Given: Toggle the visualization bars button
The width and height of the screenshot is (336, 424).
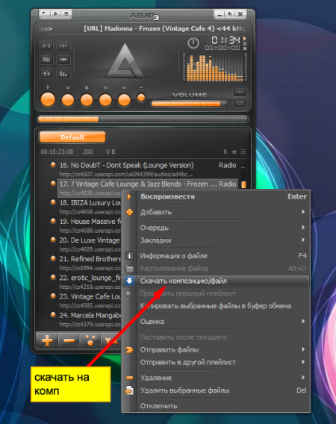Looking at the screenshot, I should 63,73.
